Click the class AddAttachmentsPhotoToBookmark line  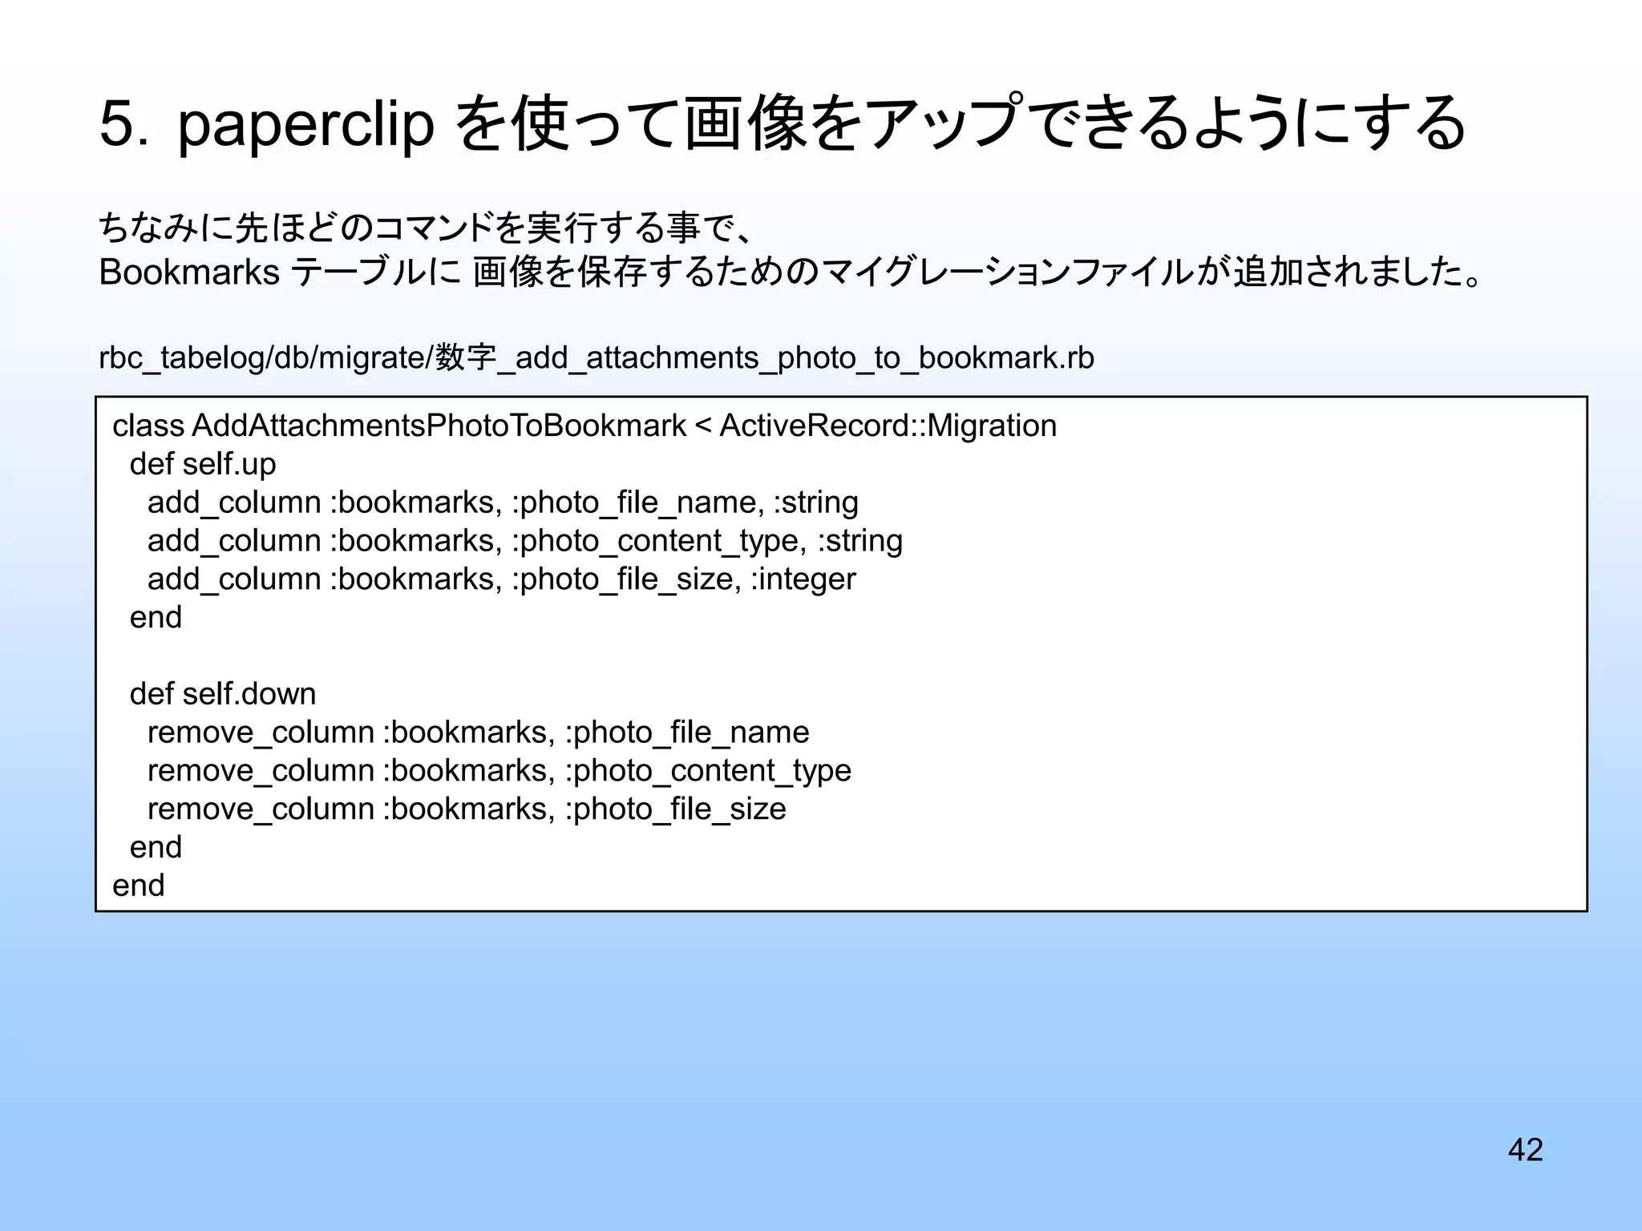point(584,426)
